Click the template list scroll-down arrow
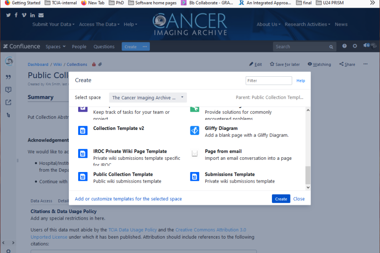The height and width of the screenshot is (253, 380). pyautogui.click(x=308, y=187)
